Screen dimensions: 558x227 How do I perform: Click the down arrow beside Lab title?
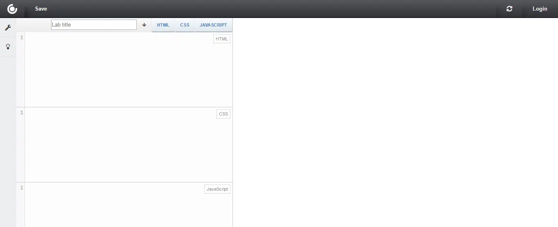pos(144,25)
